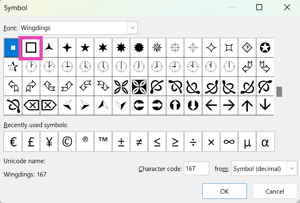Screen dimensions: 300x203
Task: Select the infinity symbol from recent symbols
Action: click(x=229, y=142)
